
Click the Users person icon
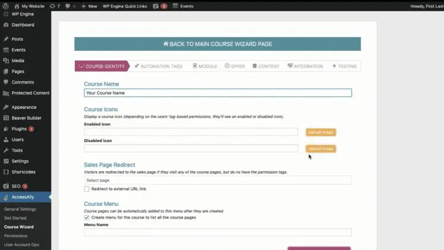[x=6, y=139]
